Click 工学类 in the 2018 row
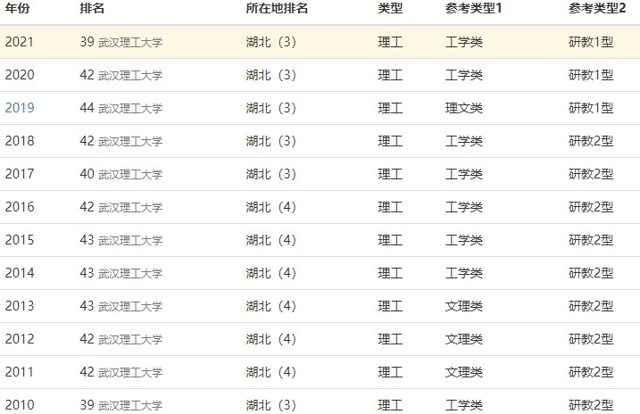This screenshot has height=414, width=640. pyautogui.click(x=463, y=141)
